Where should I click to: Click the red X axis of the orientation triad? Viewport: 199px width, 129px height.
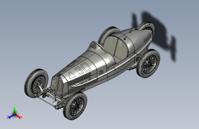(x=18, y=116)
